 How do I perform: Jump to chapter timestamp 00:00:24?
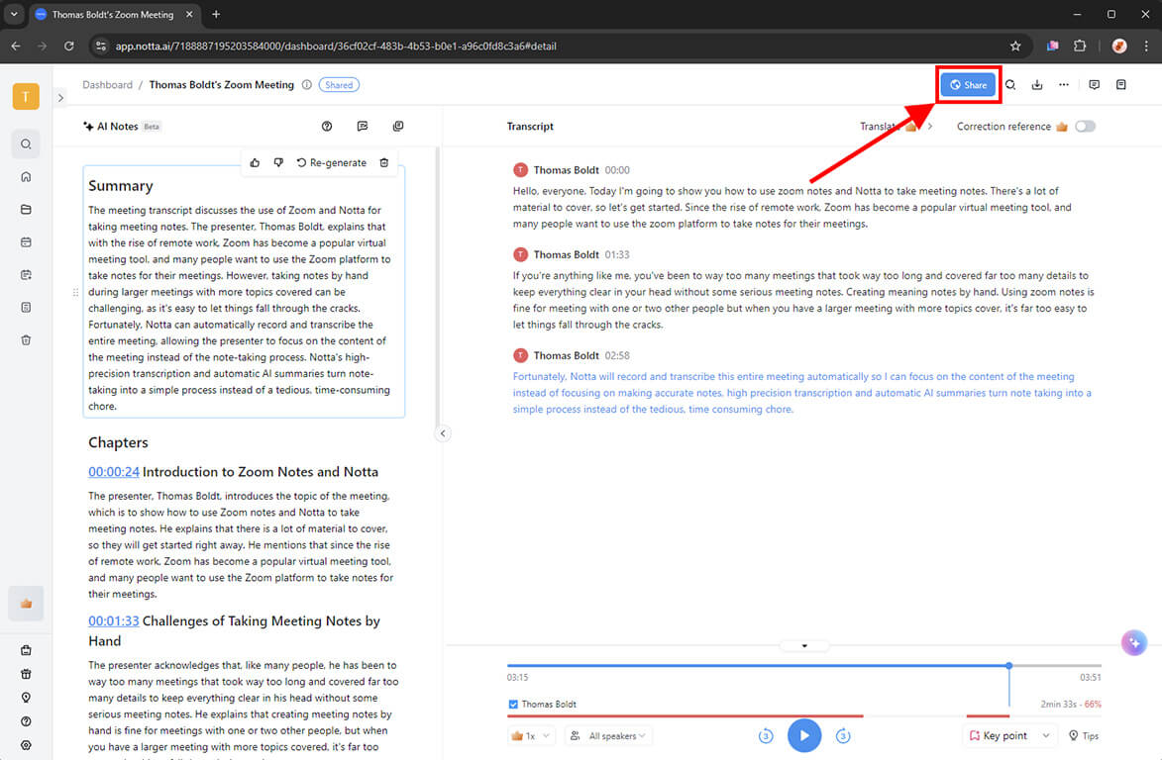(x=113, y=472)
